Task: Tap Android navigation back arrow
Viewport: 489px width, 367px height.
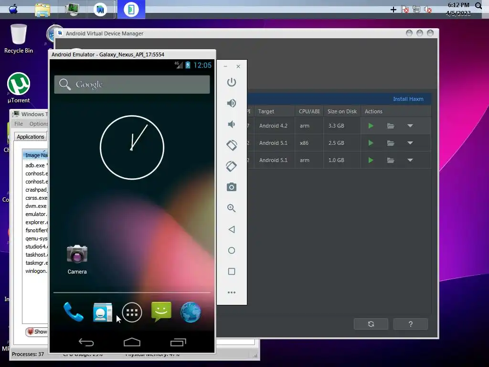Action: 86,342
